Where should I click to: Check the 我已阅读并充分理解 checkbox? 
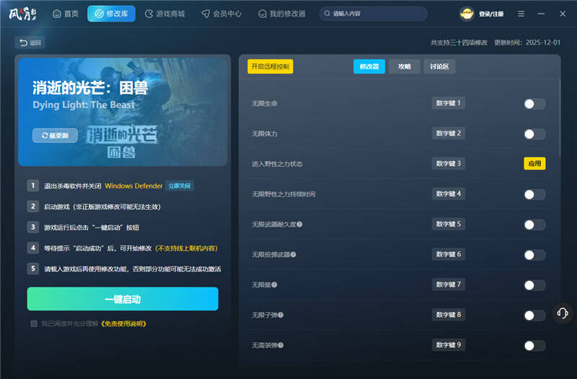pyautogui.click(x=34, y=323)
